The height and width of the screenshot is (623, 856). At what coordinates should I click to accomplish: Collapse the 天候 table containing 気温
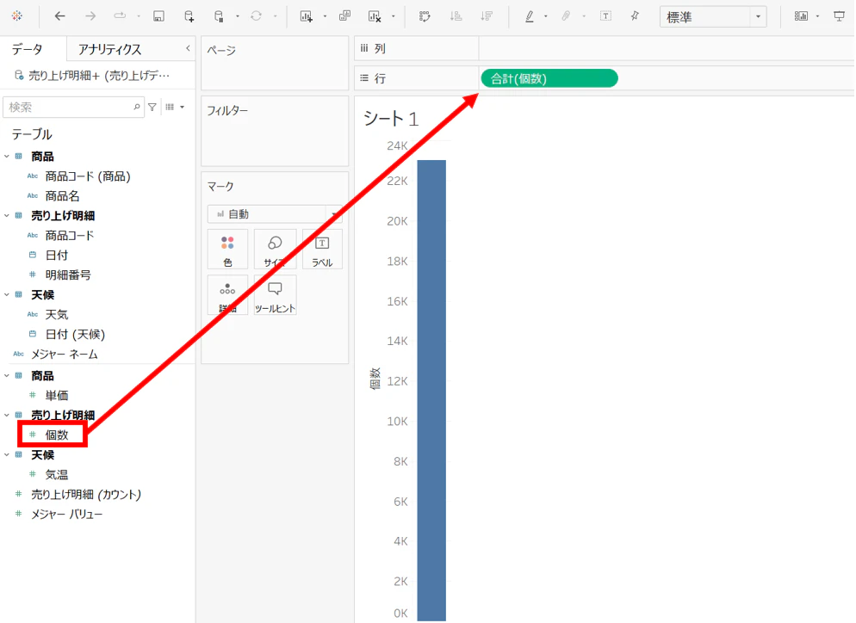pyautogui.click(x=7, y=454)
